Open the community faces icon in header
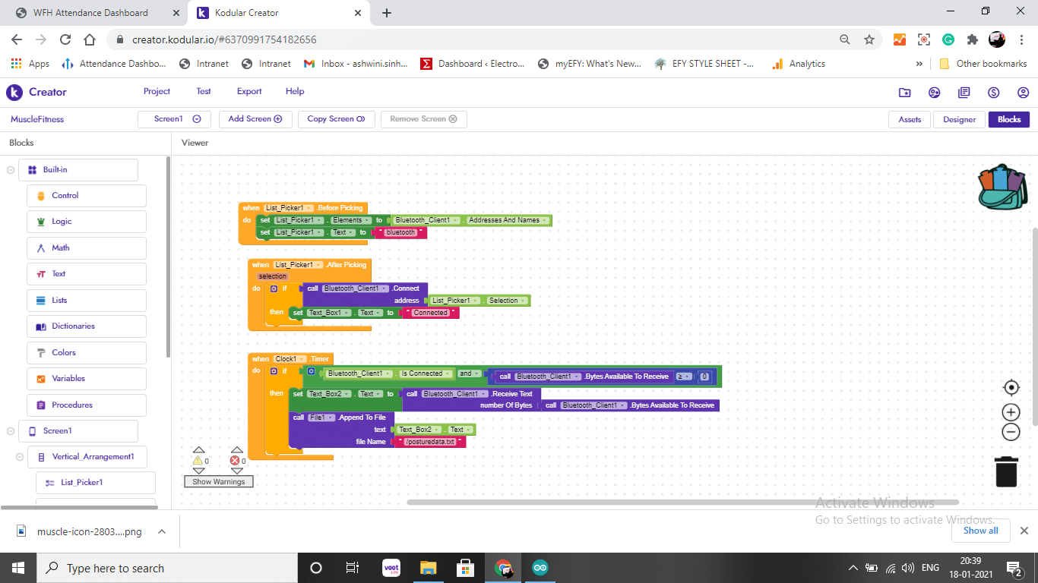 935,93
